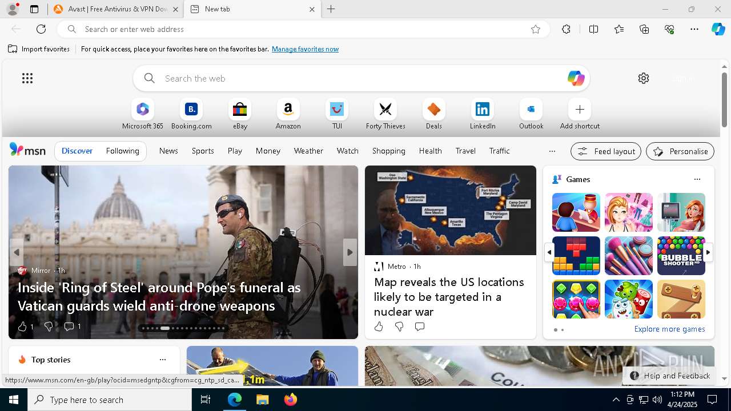Show previous games page arrow

(x=549, y=252)
